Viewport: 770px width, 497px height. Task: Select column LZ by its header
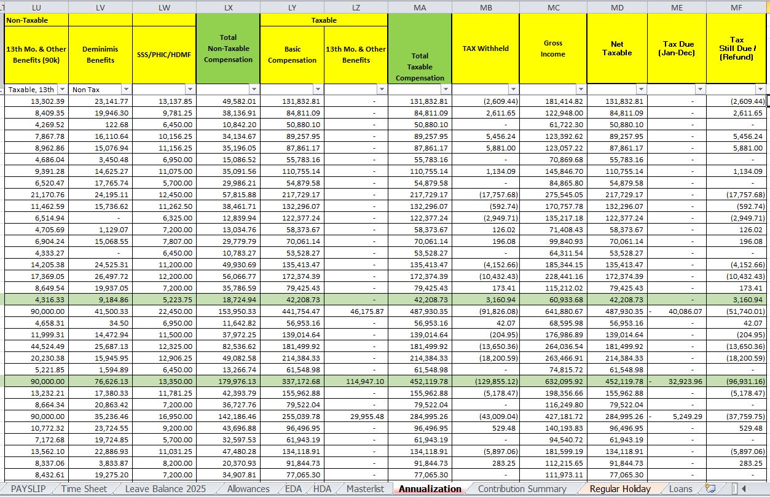click(356, 7)
